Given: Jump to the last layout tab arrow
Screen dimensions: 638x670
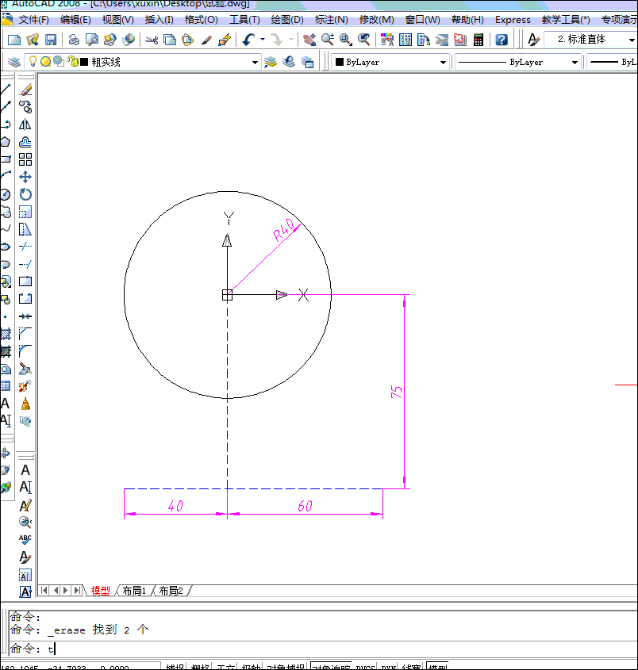Looking at the screenshot, I should (x=77, y=591).
